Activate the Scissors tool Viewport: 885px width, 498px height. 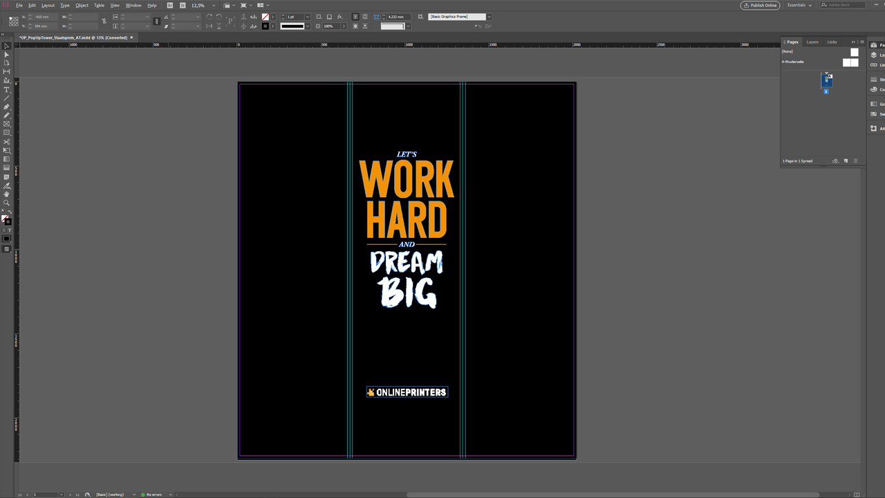pyautogui.click(x=6, y=142)
